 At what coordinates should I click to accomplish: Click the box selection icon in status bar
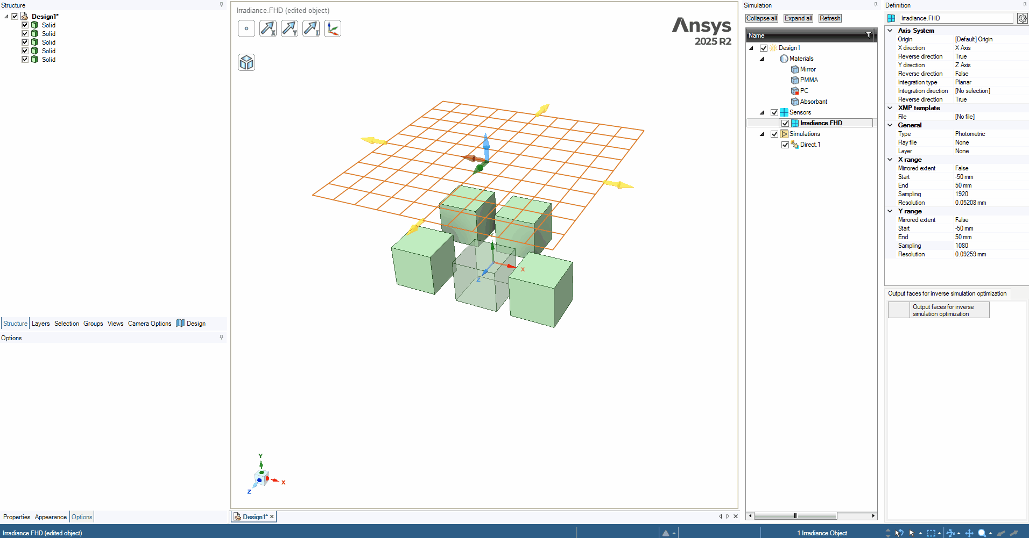[x=931, y=533]
